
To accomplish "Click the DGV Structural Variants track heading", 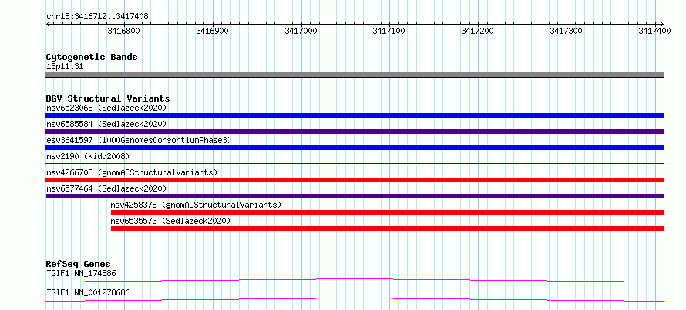I will click(x=108, y=98).
